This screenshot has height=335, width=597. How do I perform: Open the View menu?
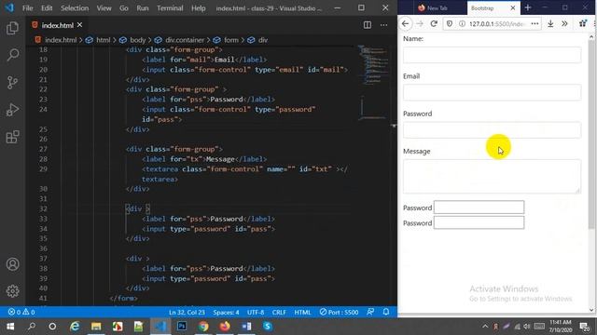(104, 8)
